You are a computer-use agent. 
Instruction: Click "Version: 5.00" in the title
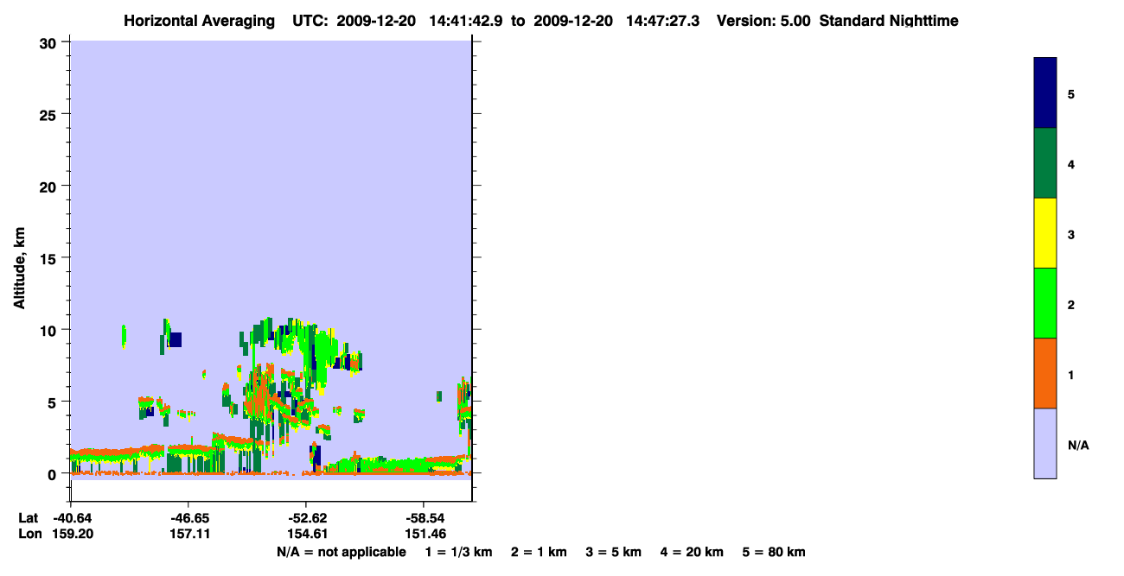coord(763,21)
